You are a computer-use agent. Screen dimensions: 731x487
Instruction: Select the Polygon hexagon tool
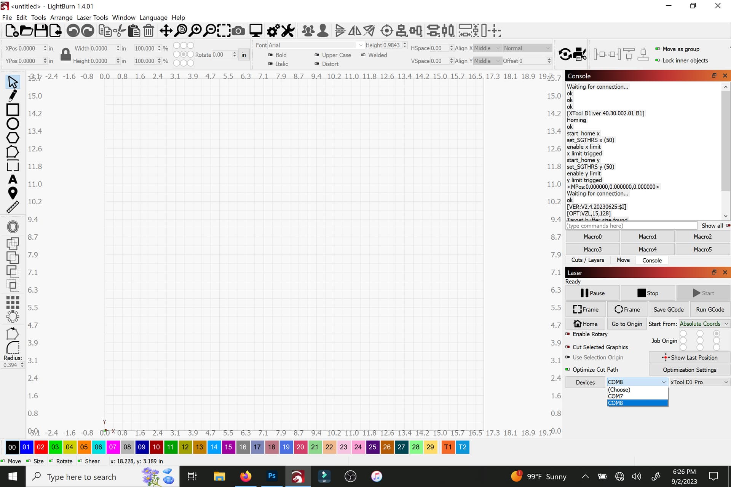(x=13, y=138)
